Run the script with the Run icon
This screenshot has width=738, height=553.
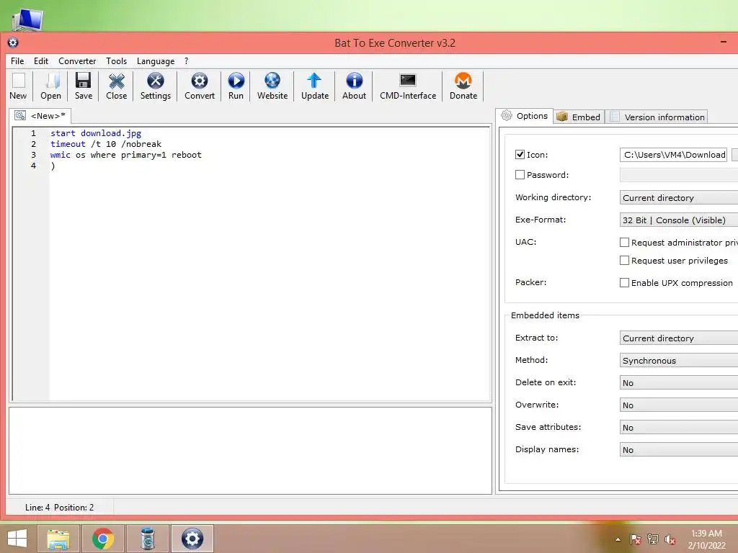236,86
